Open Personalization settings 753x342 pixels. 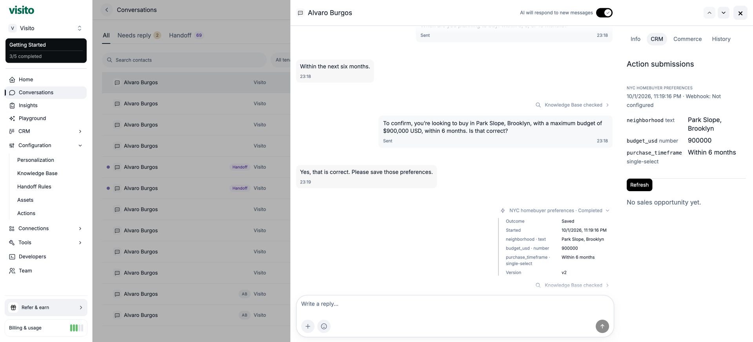coord(36,160)
